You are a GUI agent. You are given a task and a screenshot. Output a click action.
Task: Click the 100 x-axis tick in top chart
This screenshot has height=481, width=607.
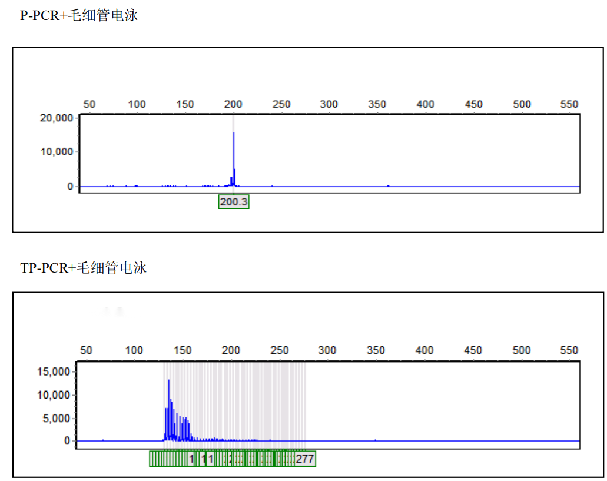pos(137,104)
